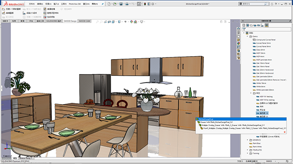
Task: Click the Print icon in the top toolbar
Action: (127, 4)
